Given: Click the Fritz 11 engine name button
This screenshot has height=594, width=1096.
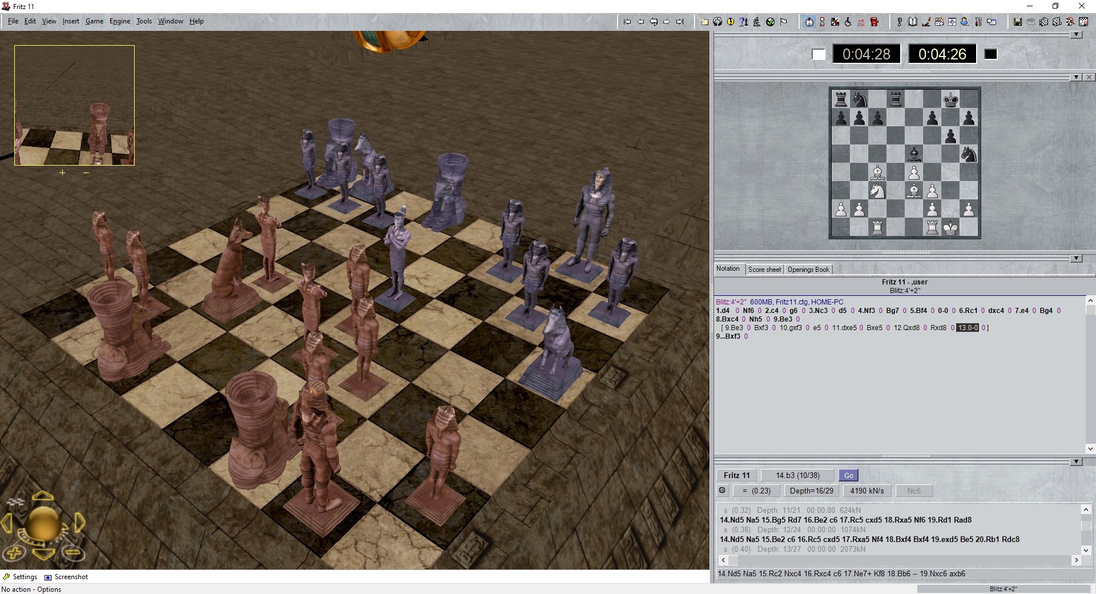Looking at the screenshot, I should (x=736, y=475).
